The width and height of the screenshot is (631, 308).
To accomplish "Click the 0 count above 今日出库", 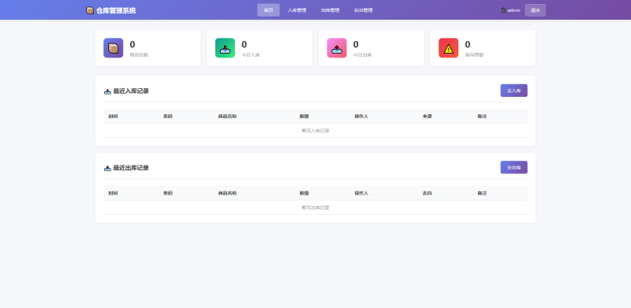I will point(356,45).
